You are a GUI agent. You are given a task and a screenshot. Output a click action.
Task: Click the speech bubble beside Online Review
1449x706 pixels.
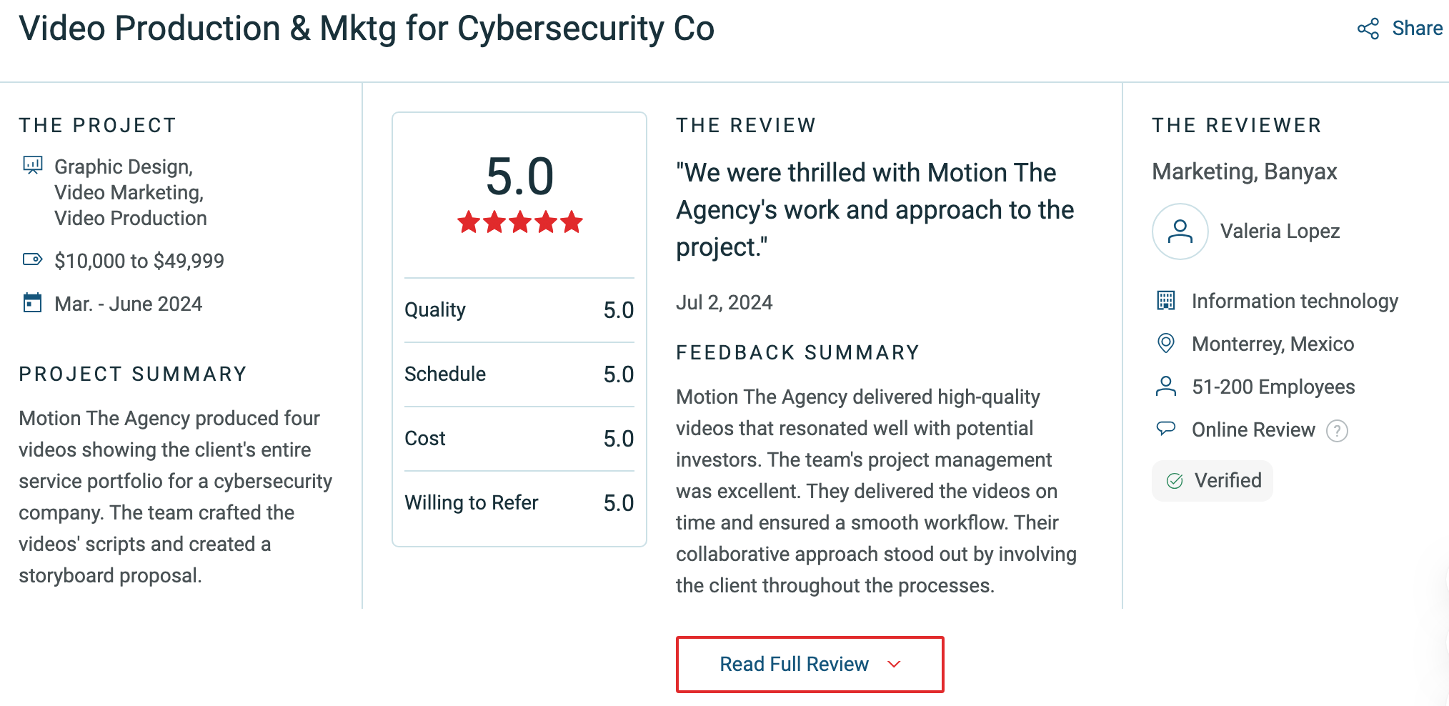[1166, 428]
